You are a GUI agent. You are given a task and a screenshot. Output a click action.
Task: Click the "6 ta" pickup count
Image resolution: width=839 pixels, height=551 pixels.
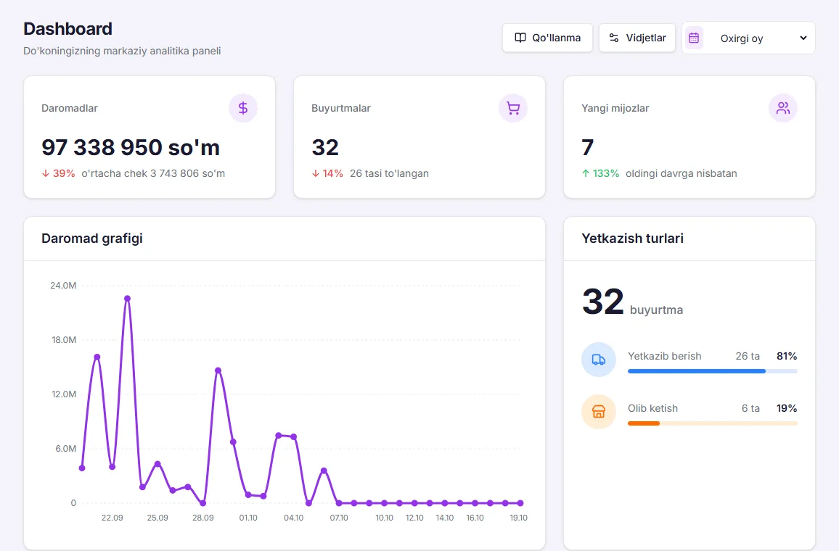click(750, 408)
